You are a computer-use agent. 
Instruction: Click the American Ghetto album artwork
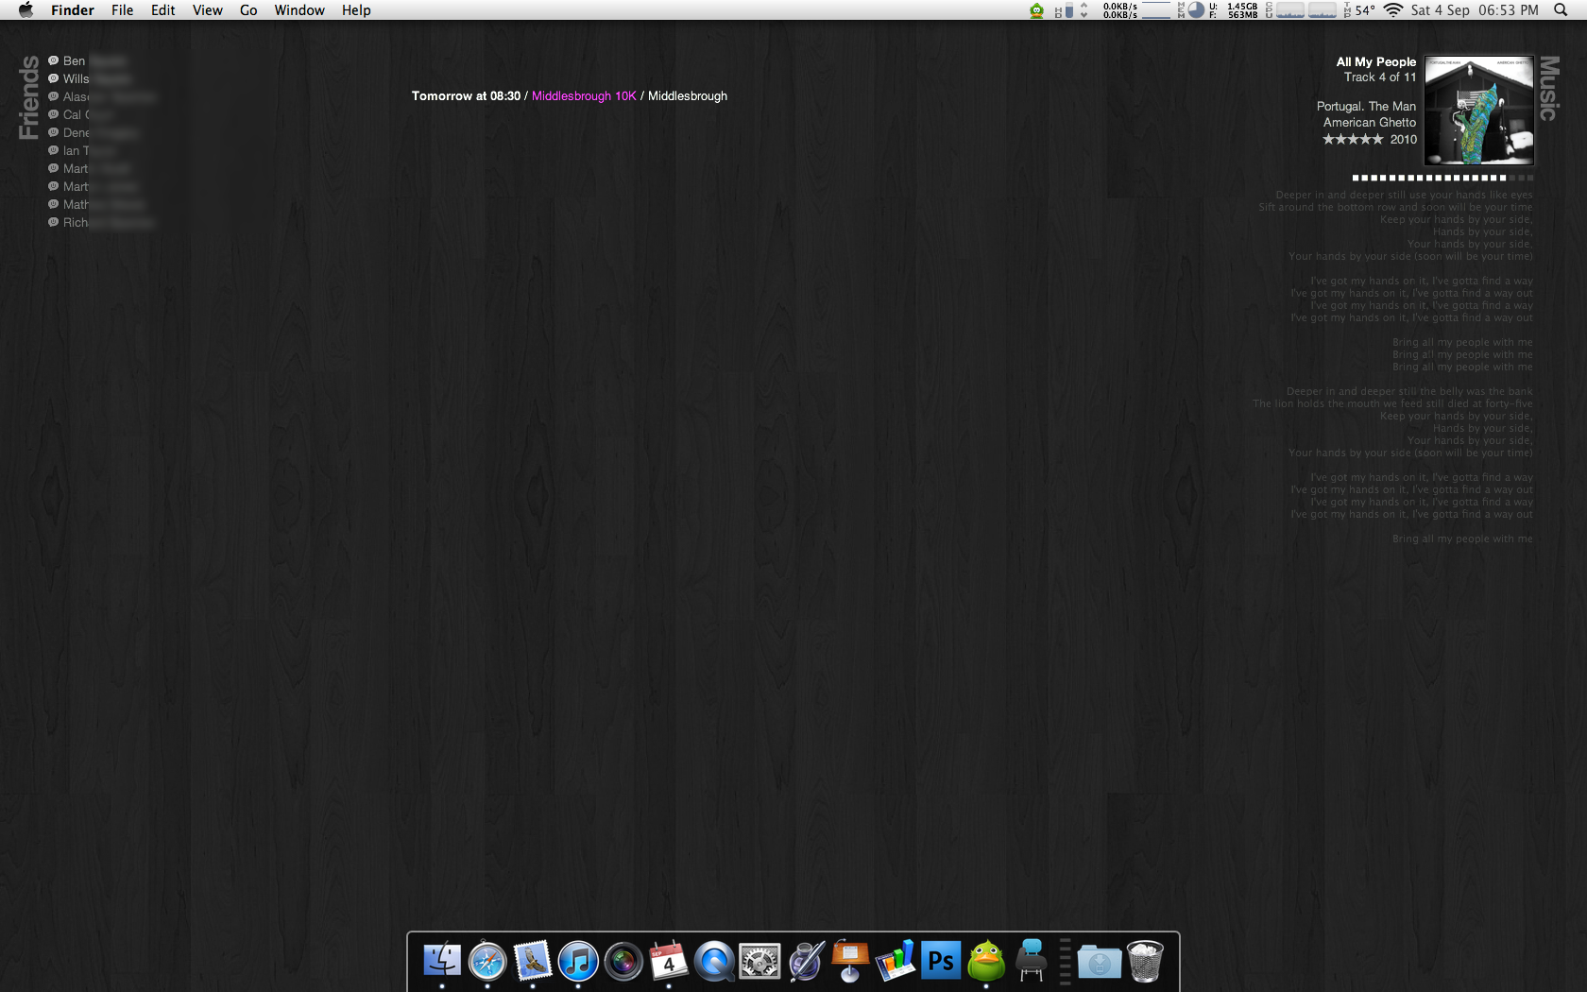point(1479,110)
